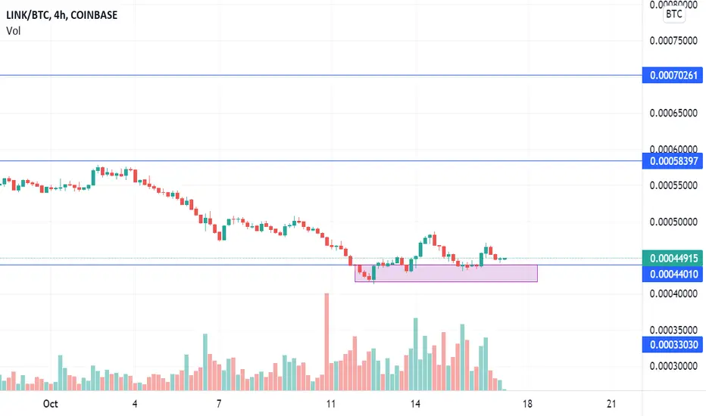Click the 0.00033030 price label
Viewport: 706px width, 416px height.
[673, 344]
